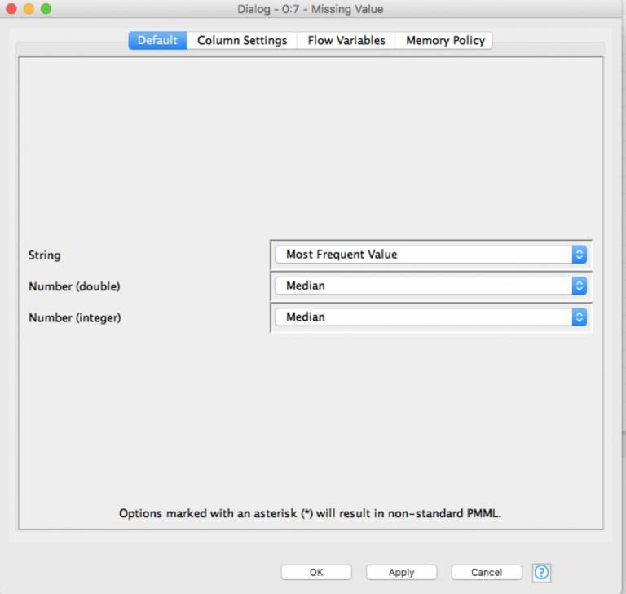Maximize the dialog with the green button

coord(46,8)
